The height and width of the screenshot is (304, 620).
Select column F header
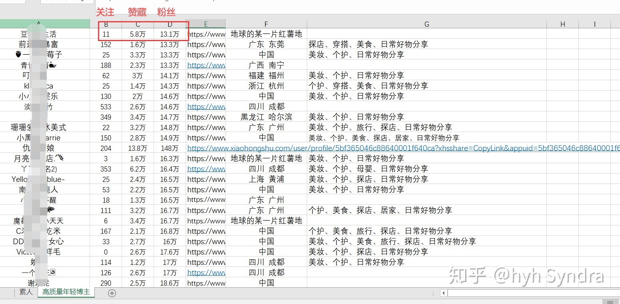click(266, 24)
